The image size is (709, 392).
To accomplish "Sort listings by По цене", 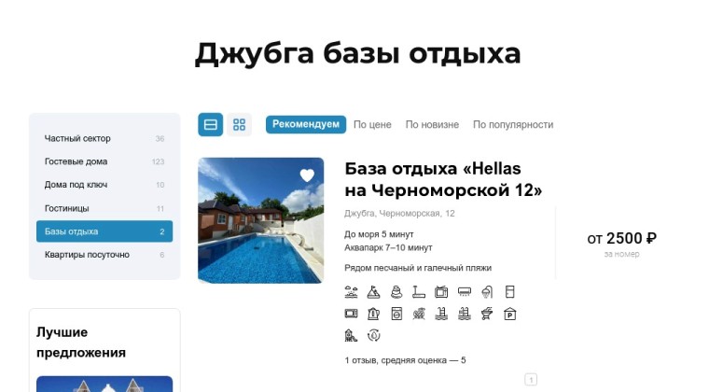I will [x=372, y=125].
